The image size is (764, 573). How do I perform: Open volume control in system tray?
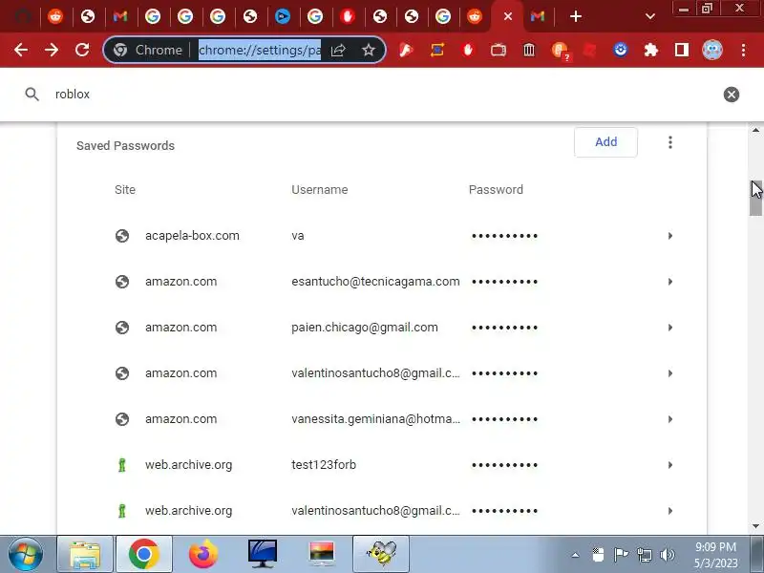click(x=668, y=555)
